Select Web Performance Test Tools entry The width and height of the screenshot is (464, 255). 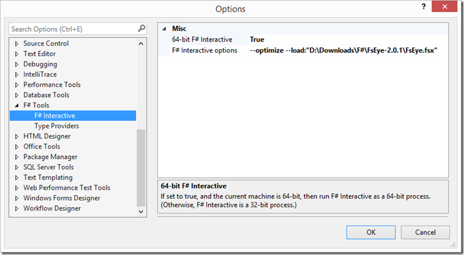[x=67, y=188]
